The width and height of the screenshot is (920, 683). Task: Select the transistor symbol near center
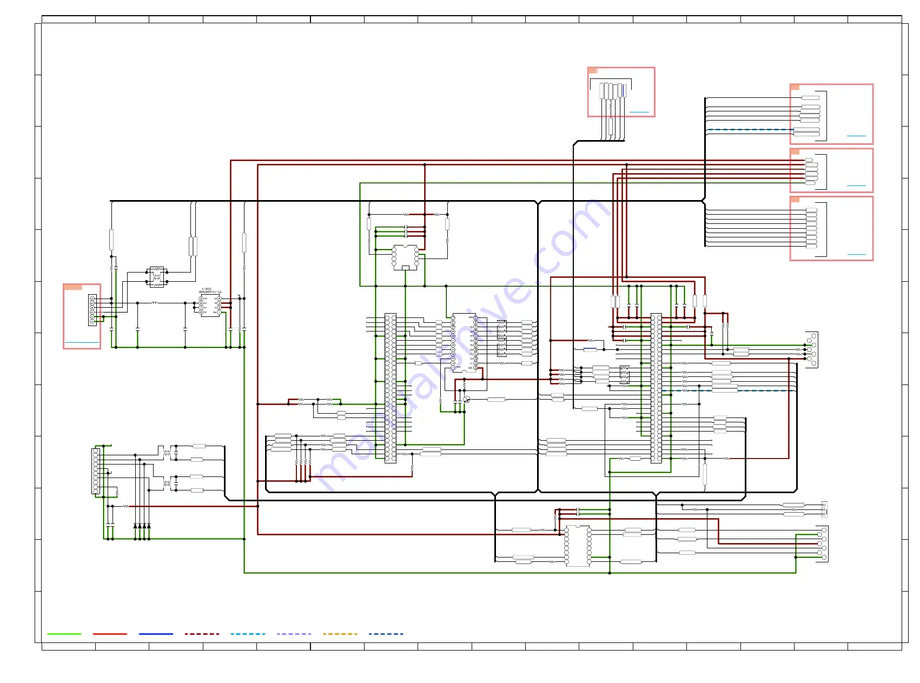466,400
